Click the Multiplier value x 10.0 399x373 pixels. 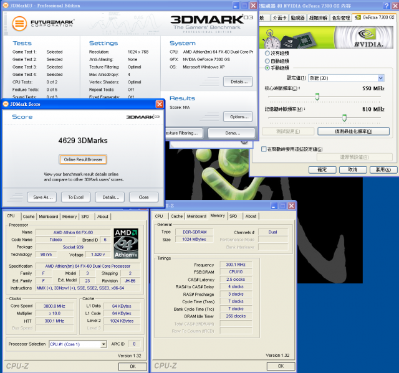[54, 314]
